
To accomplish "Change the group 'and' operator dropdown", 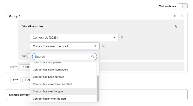I will [x=13, y=67].
